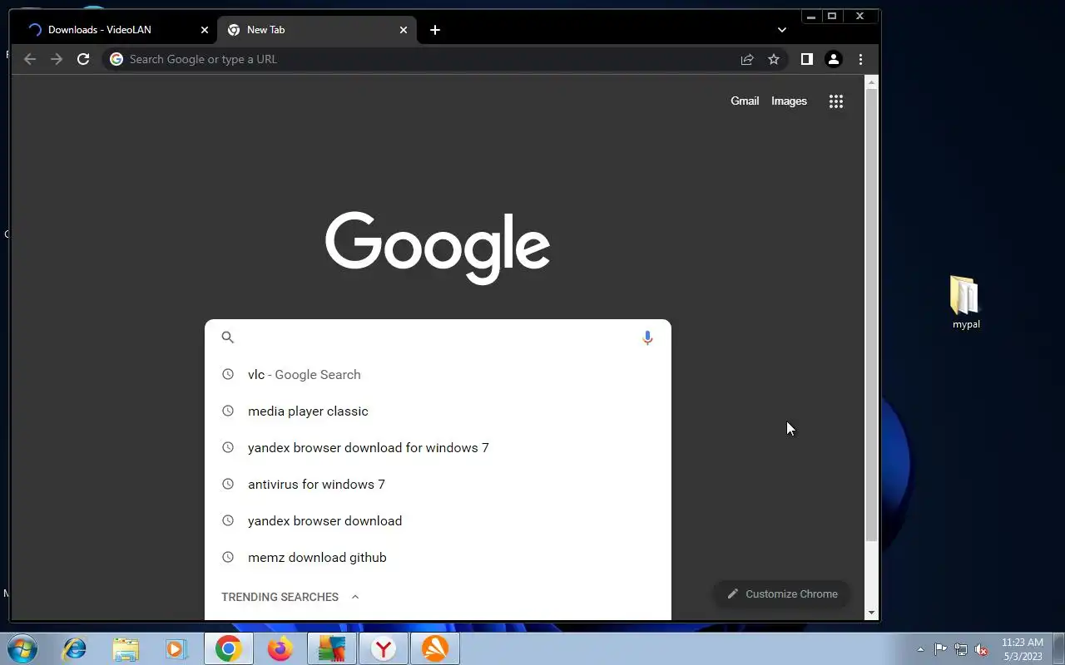
Task: Select 'memz download github' suggestion
Action: (438, 557)
